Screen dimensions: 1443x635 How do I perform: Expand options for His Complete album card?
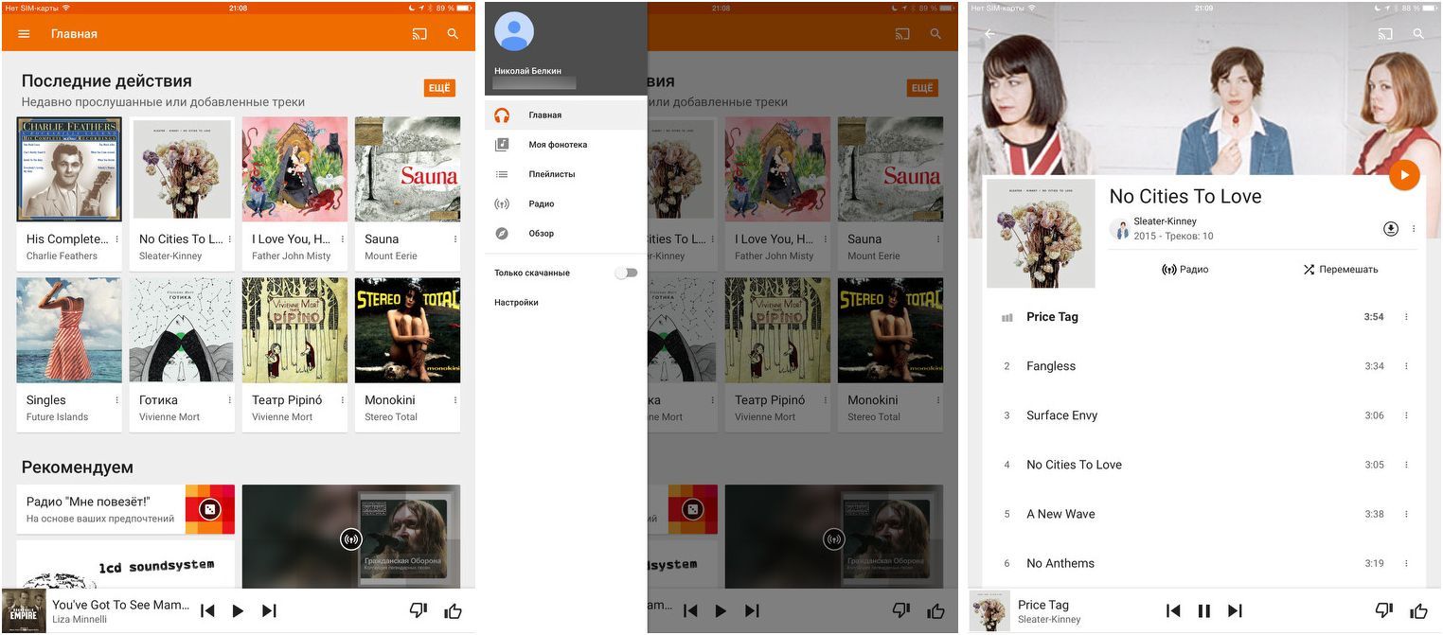coord(117,239)
